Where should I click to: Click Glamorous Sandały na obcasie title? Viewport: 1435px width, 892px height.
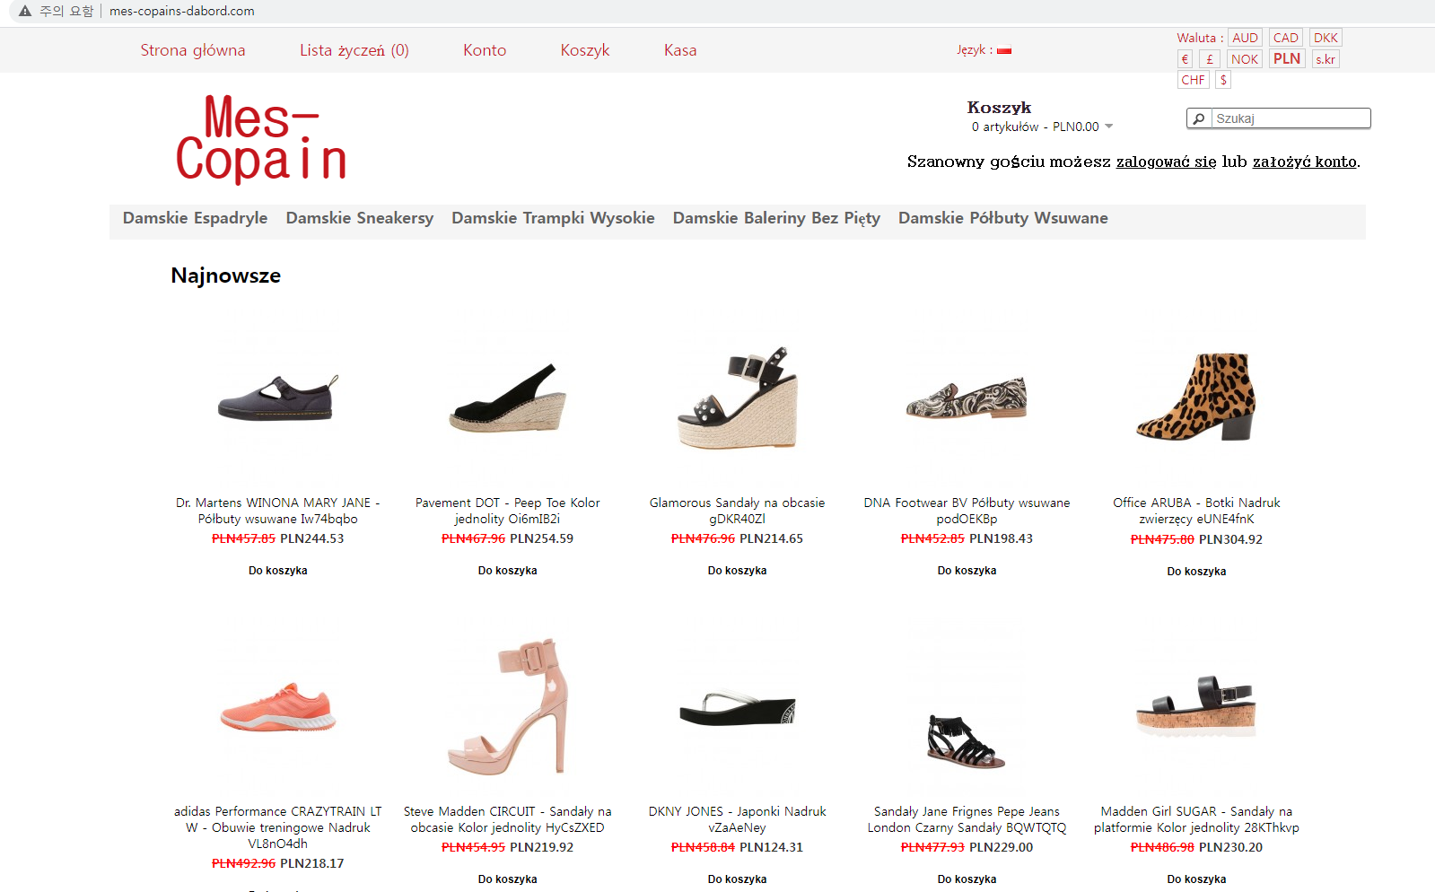(738, 511)
